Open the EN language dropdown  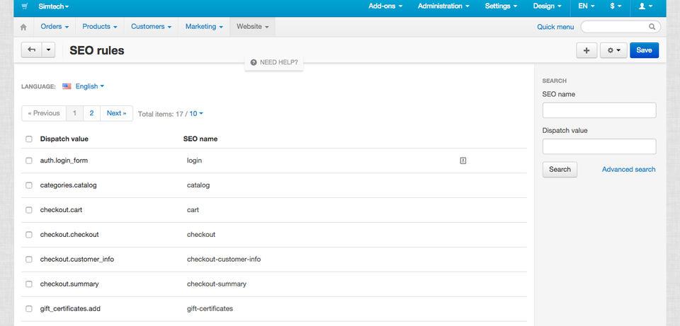click(586, 6)
